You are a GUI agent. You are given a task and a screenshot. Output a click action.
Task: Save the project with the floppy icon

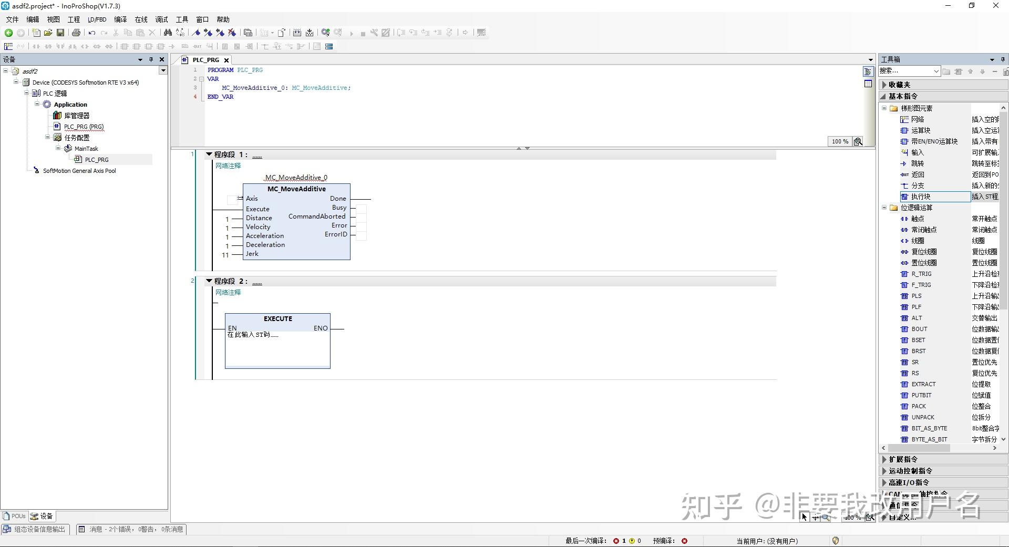60,33
